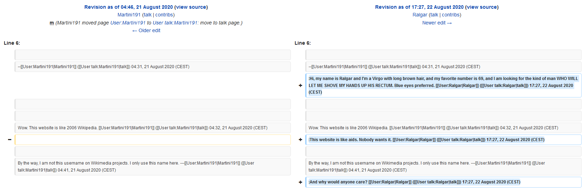The width and height of the screenshot is (583, 189).
Task: Click left 'Line 6:' heading
Action: click(12, 43)
